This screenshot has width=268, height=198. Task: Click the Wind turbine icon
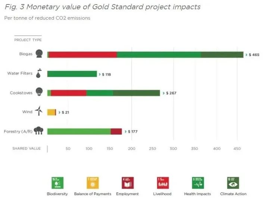[39, 111]
